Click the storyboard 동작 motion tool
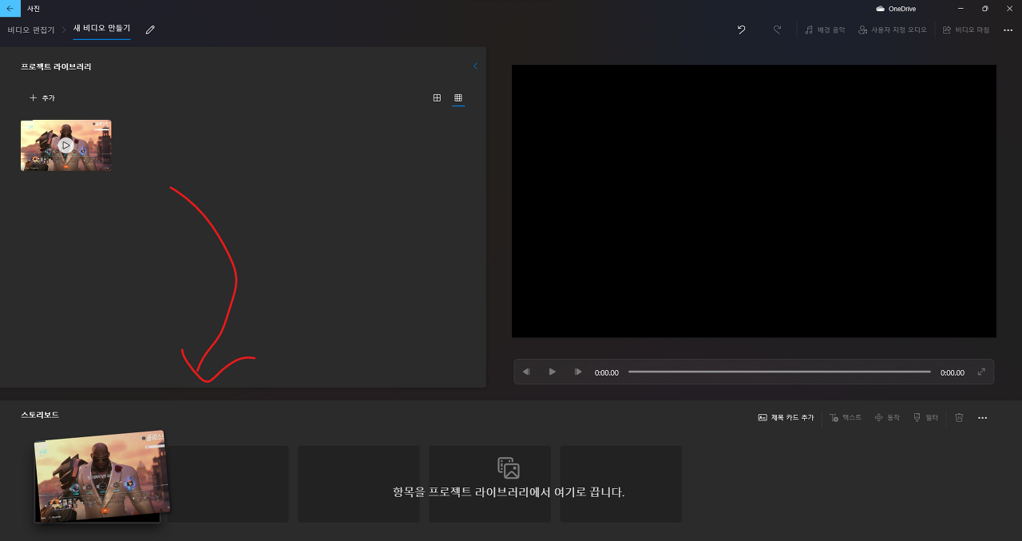The width and height of the screenshot is (1022, 541). point(887,417)
